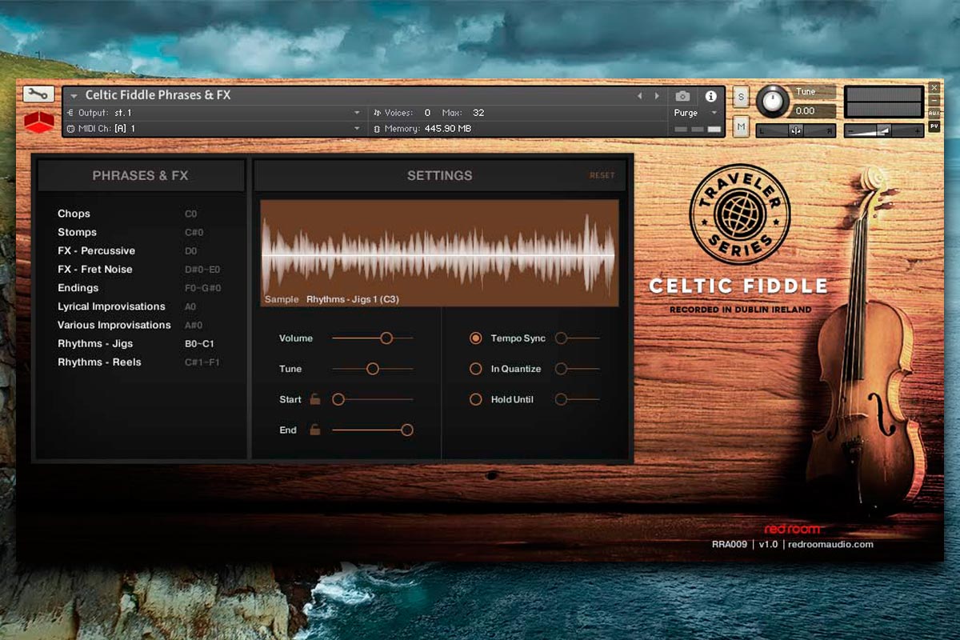
Task: Click the Max voices value 32
Action: (478, 113)
